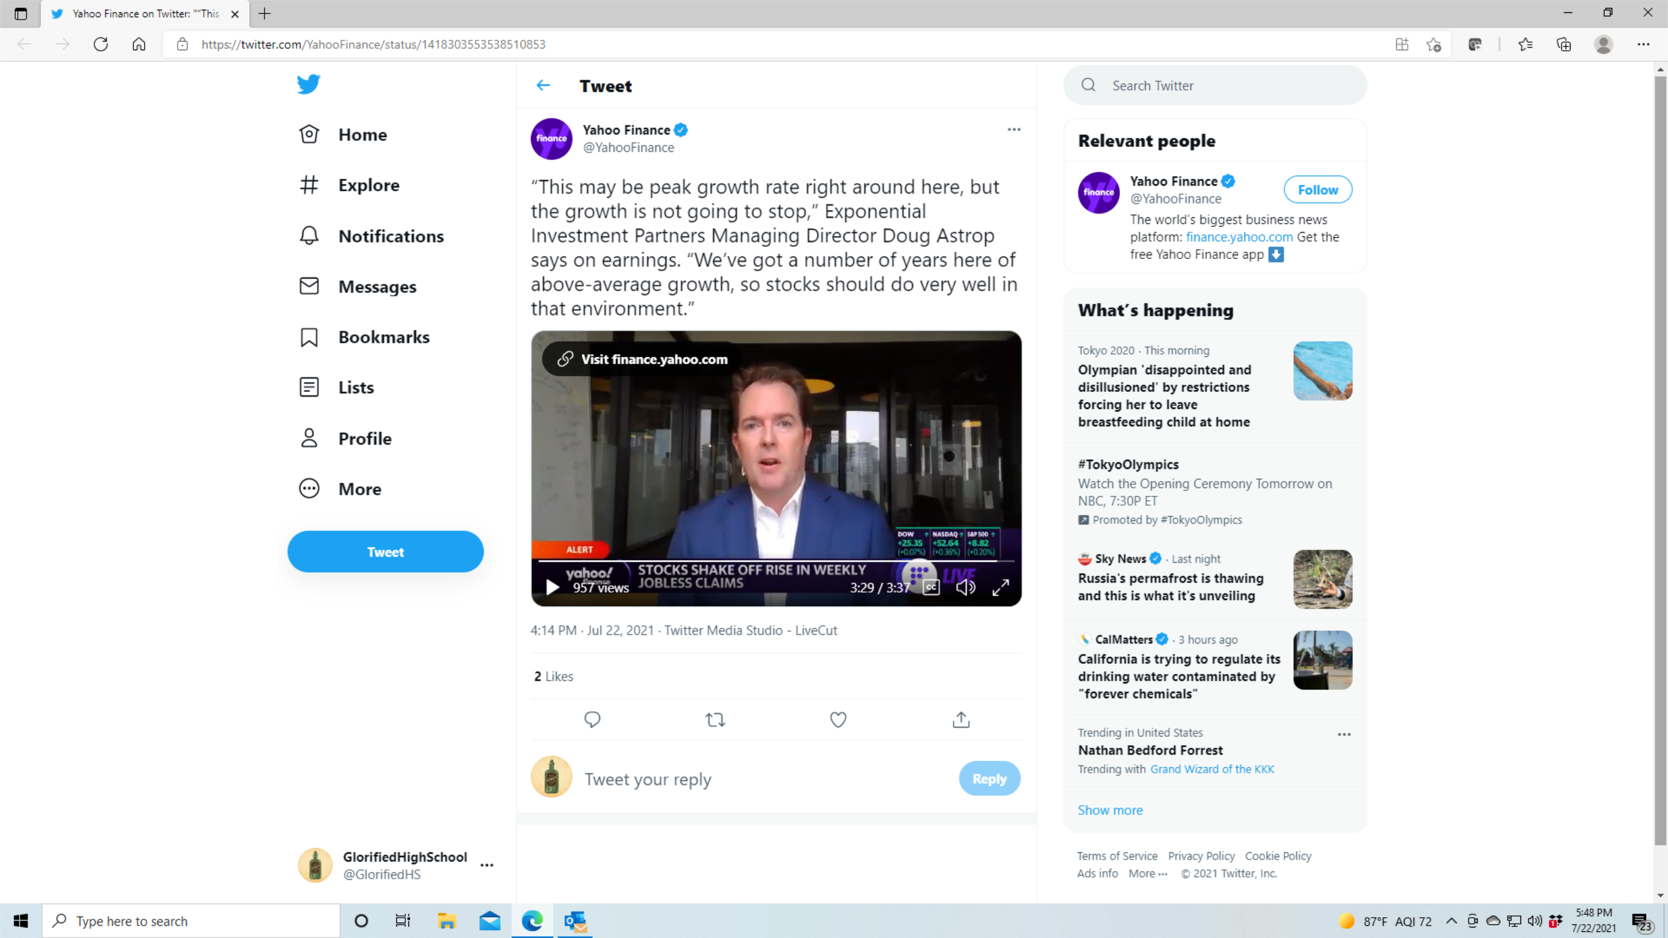Open Profile in the sidebar

point(346,439)
